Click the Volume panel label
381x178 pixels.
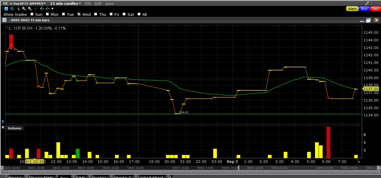coord(15,128)
